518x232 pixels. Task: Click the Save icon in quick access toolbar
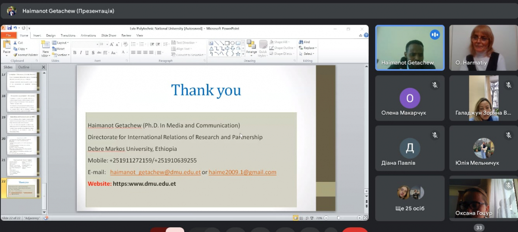point(9,28)
